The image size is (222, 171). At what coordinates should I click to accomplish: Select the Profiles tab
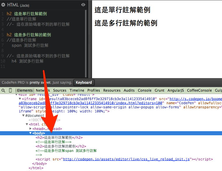tap(93, 90)
